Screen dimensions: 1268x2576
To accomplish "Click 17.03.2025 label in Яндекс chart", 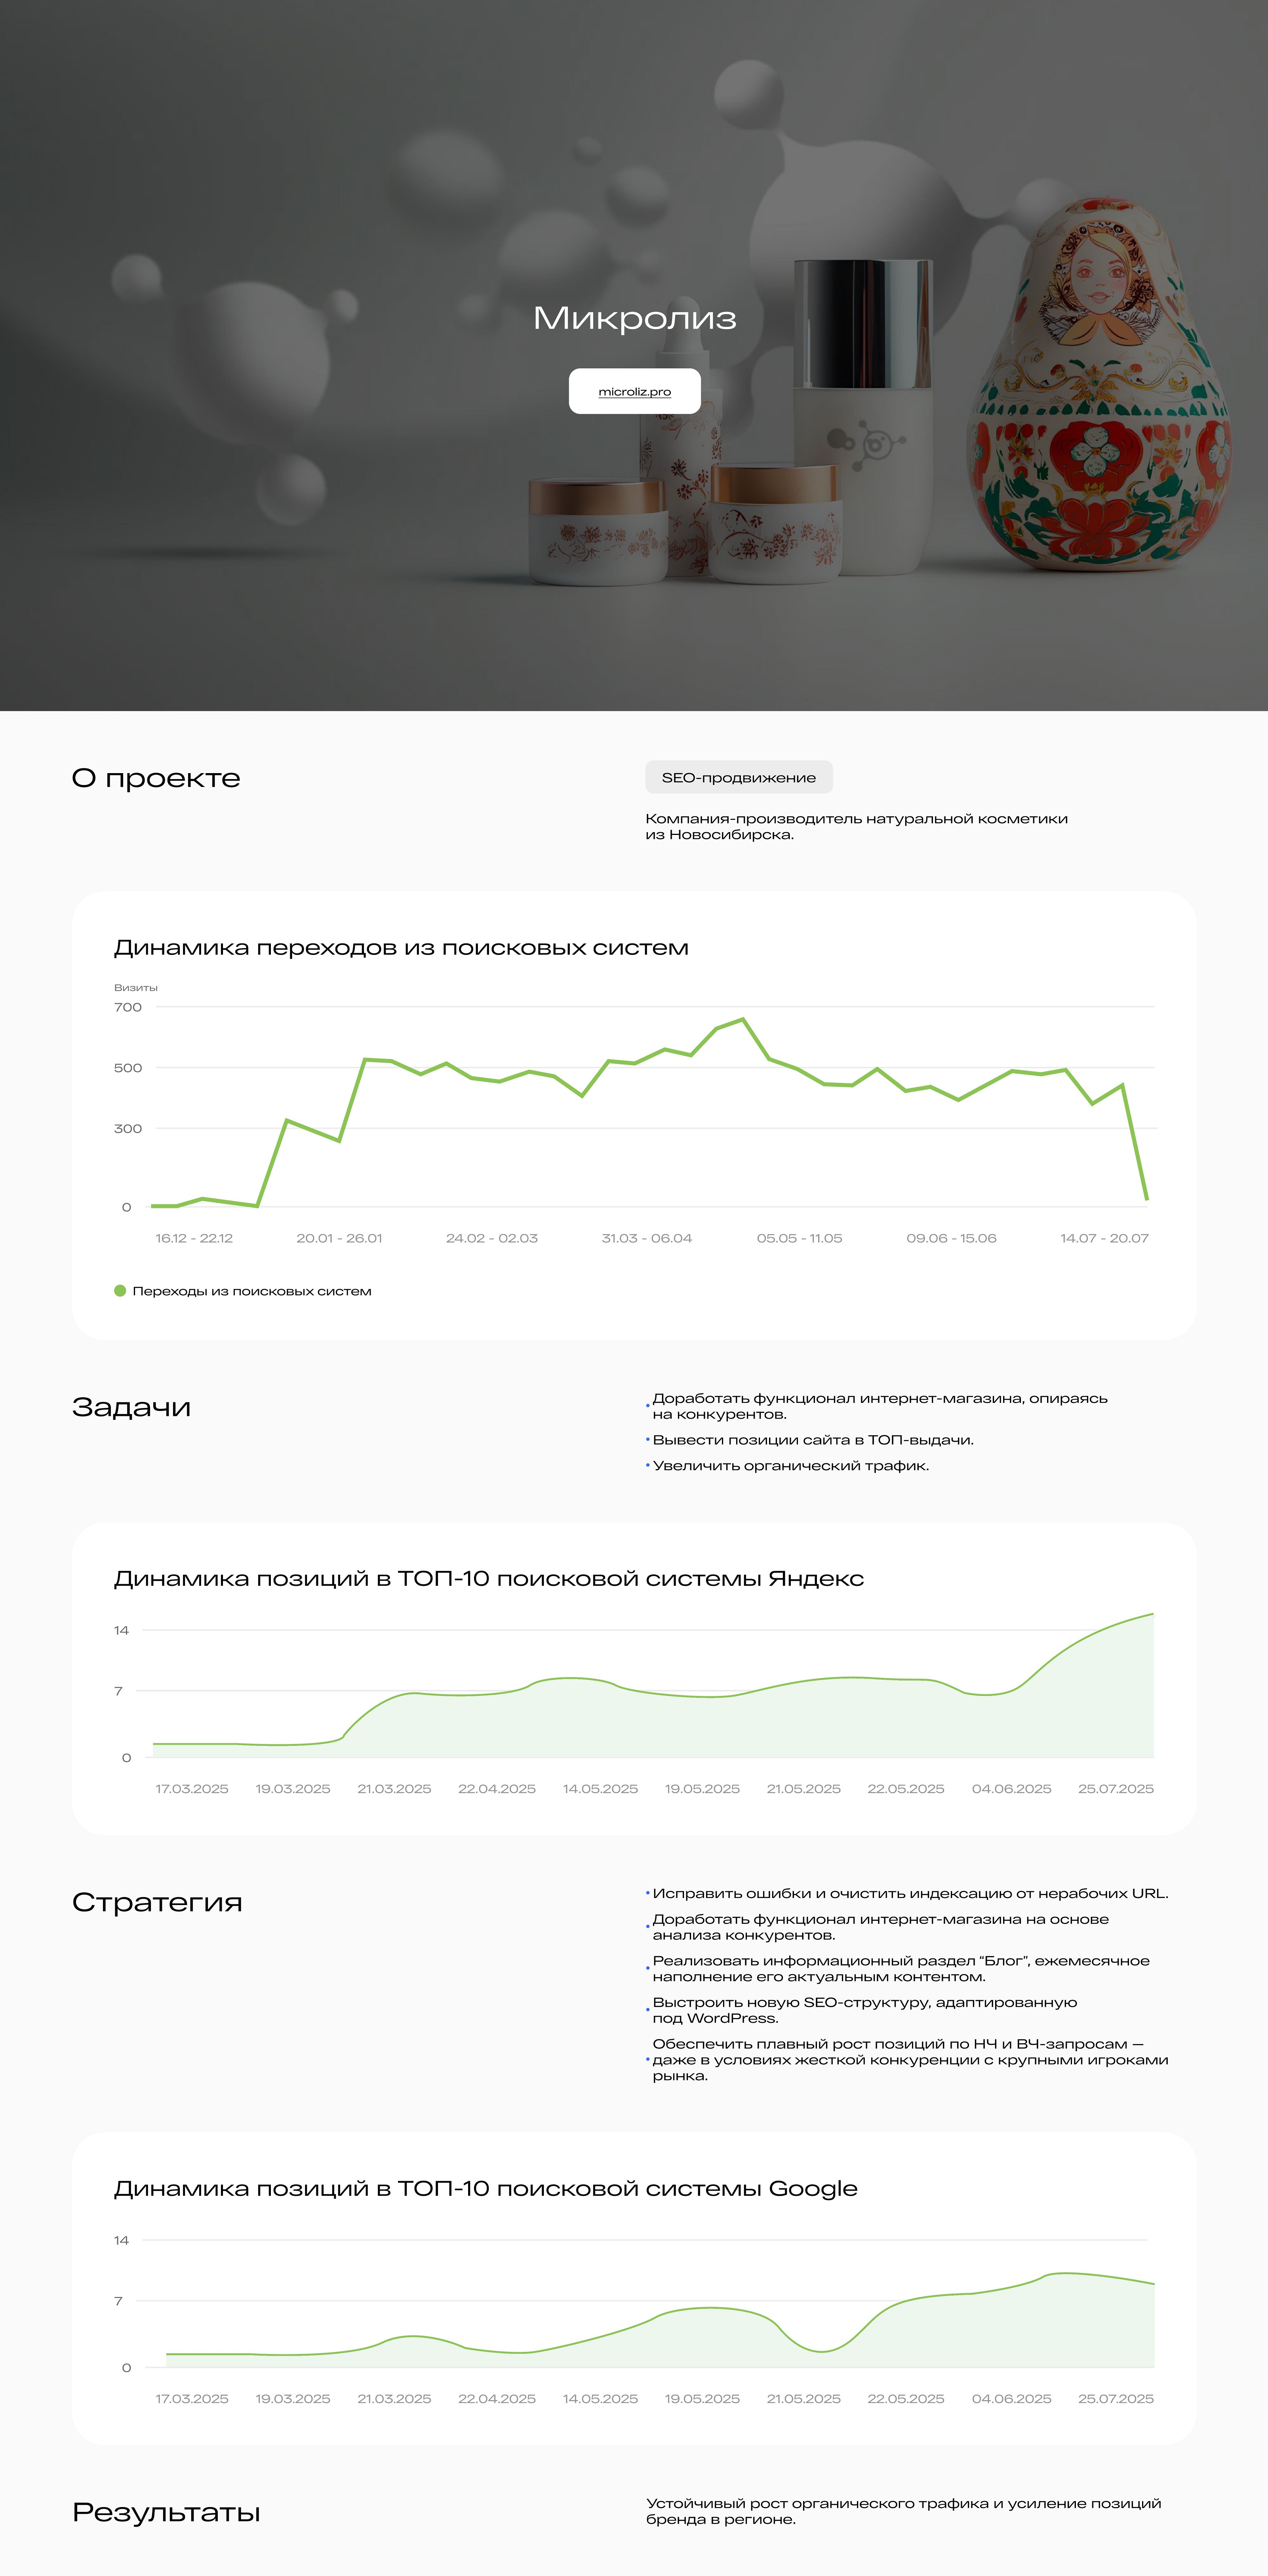I will click(x=192, y=1789).
